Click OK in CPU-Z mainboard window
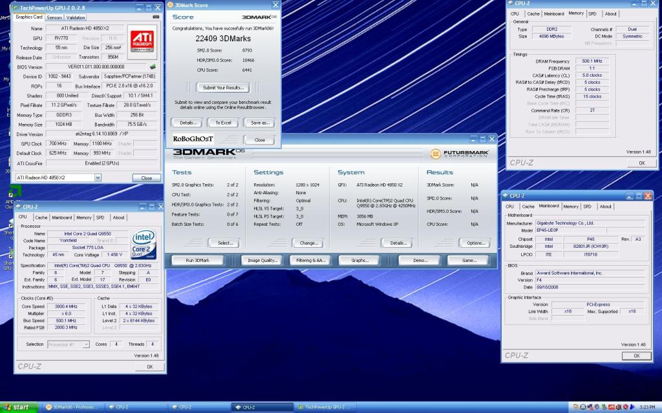The height and width of the screenshot is (413, 662). 637,356
